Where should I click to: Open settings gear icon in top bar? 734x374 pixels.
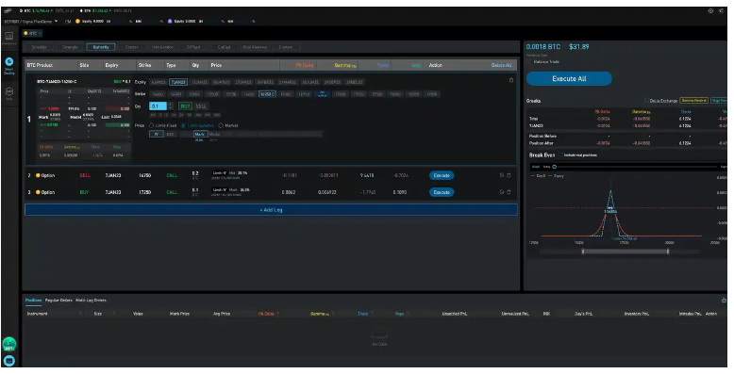click(710, 10)
